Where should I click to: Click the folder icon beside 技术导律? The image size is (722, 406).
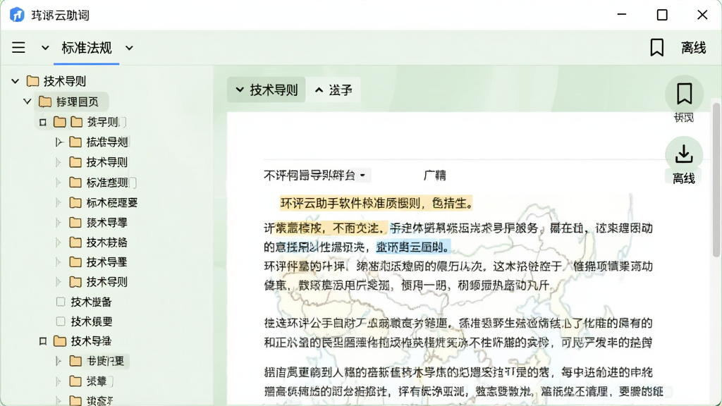point(60,341)
